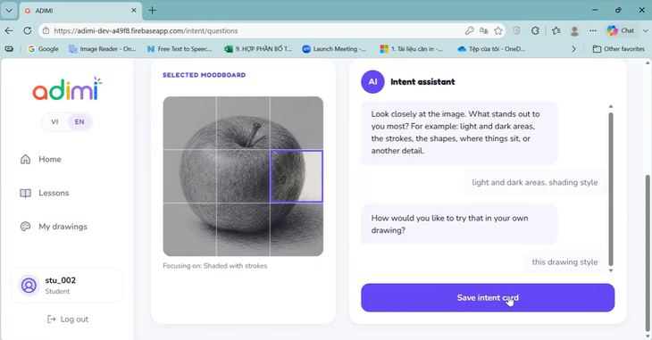Screen dimensions: 652x340
Task: Select the ADIMI browser tab
Action: [x=81, y=11]
